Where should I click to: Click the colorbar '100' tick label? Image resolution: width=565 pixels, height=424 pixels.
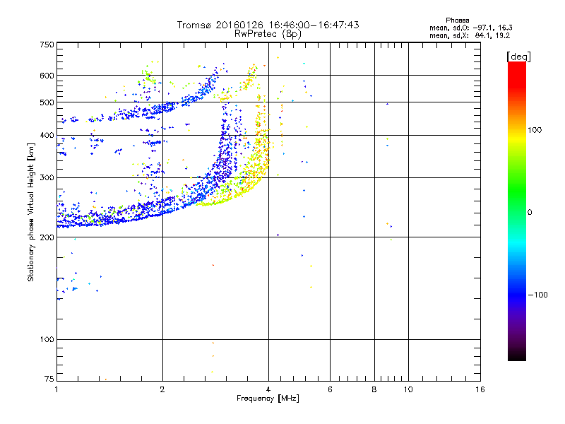pos(535,130)
